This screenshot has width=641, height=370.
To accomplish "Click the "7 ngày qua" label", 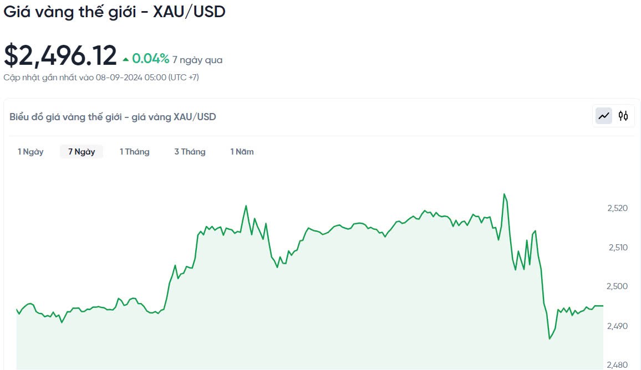I will tap(197, 60).
